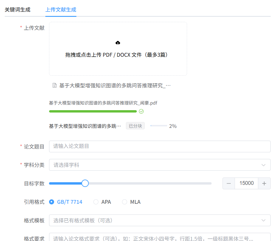Click the 2% progress value

[173, 126]
